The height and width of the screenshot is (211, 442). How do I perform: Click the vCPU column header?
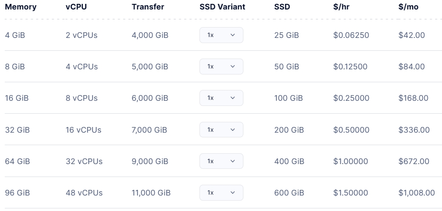pyautogui.click(x=76, y=7)
